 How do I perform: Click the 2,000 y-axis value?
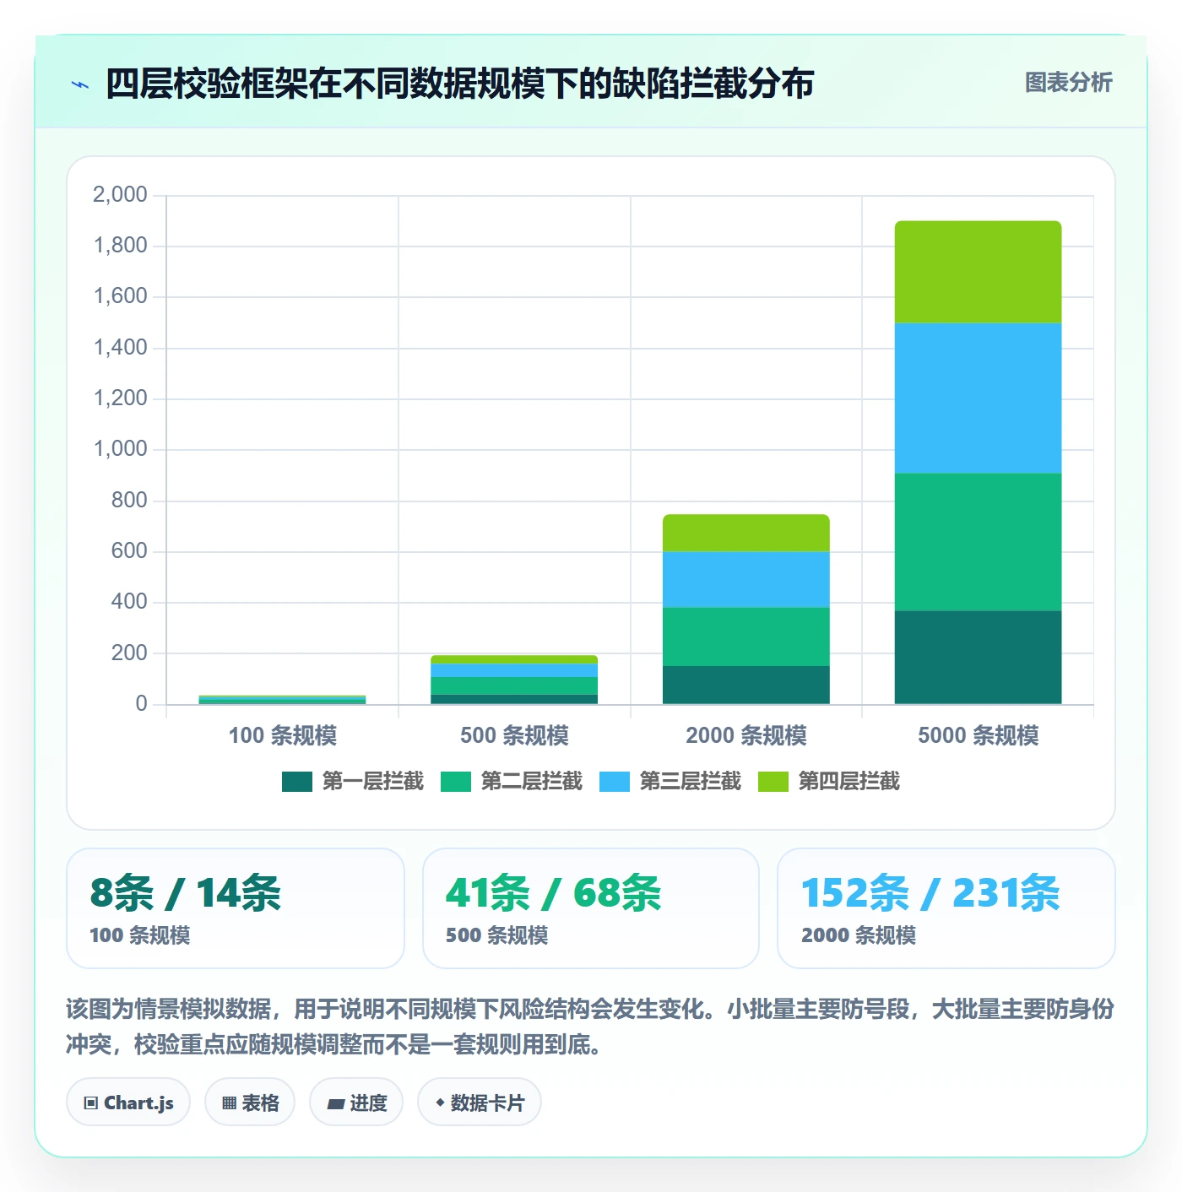coord(120,195)
